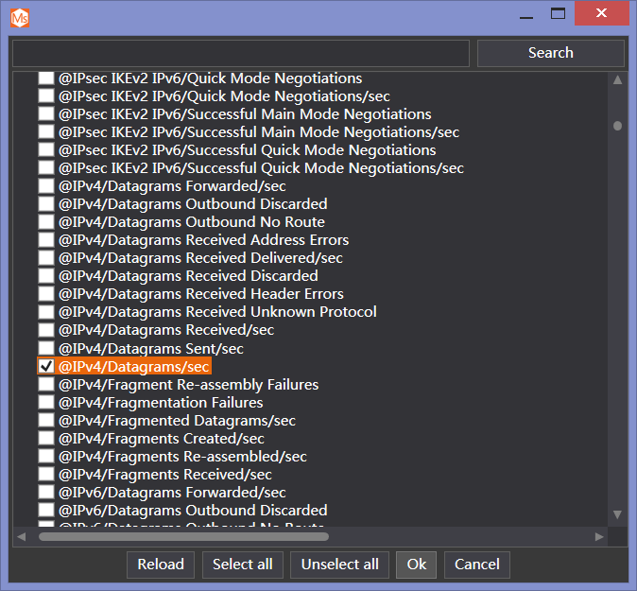The height and width of the screenshot is (591, 637).
Task: Select @IPv6/Datagrams Forwarded/sec checkbox
Action: (46, 493)
